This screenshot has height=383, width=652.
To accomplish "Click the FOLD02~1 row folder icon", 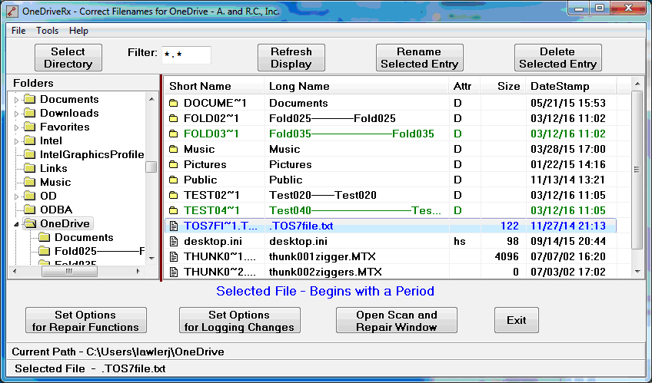I will (174, 118).
